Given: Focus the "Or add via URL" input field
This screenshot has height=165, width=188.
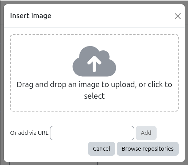Looking at the screenshot, I should 92,133.
